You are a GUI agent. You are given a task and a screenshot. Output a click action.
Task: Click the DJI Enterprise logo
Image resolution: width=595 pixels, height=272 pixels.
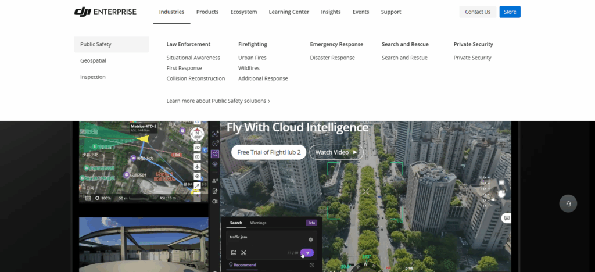coord(105,12)
